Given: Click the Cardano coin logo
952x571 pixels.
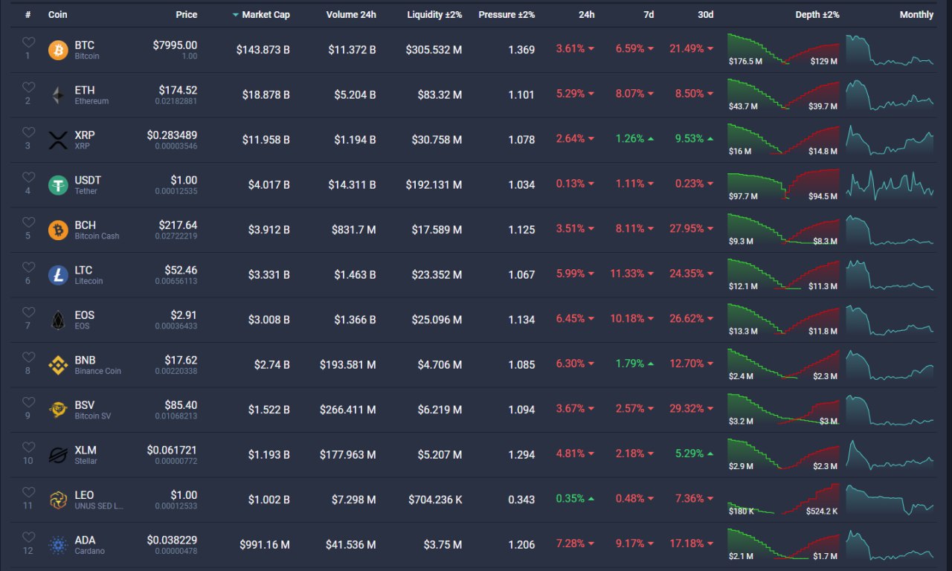Looking at the screenshot, I should pos(58,545).
